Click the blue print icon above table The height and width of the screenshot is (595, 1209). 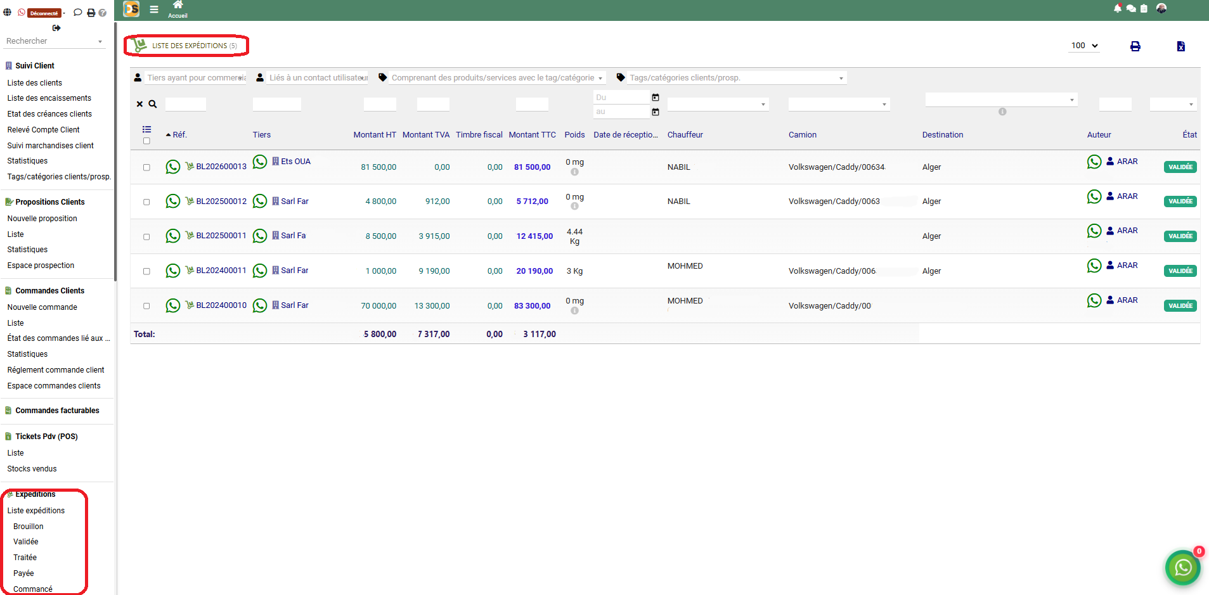click(1135, 46)
